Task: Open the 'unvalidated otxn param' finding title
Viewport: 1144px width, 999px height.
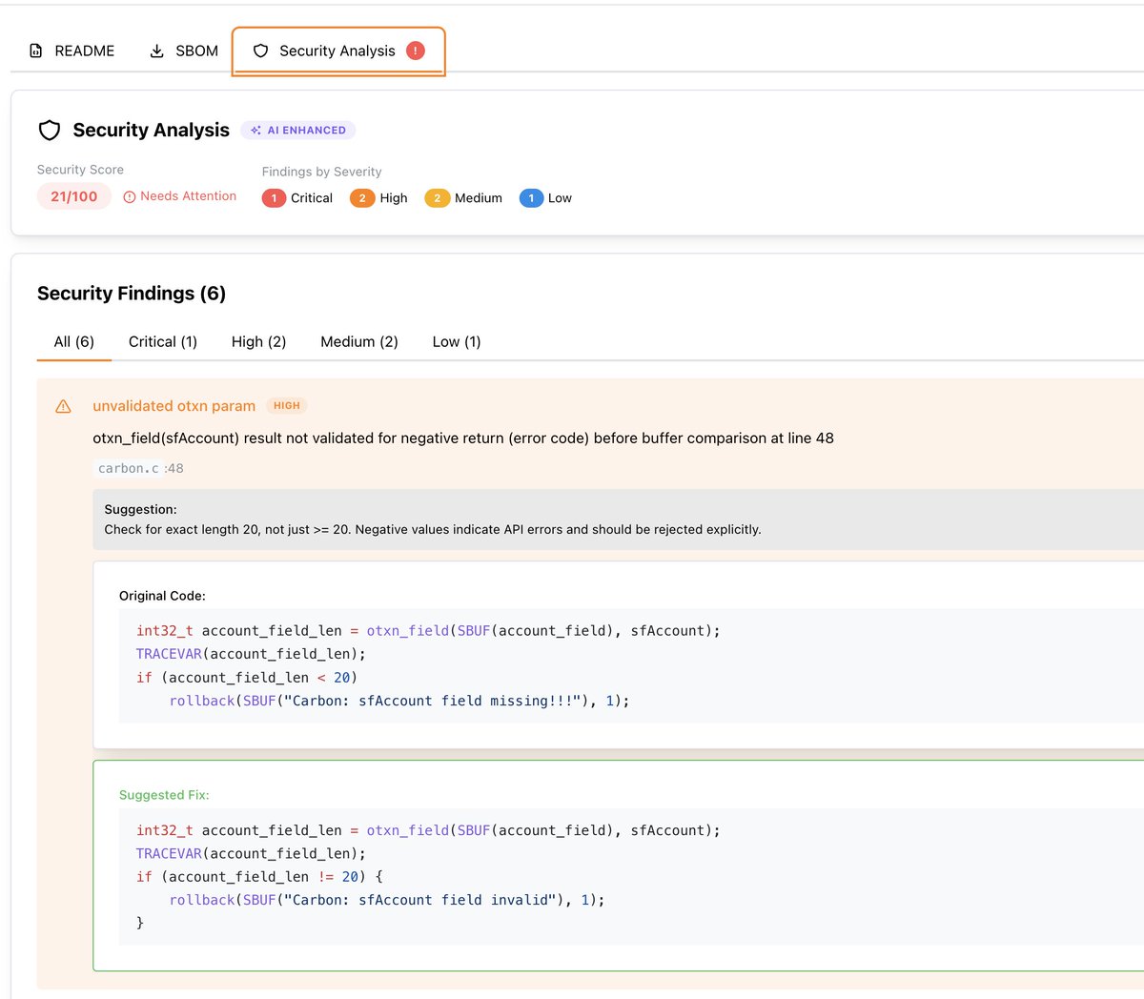Action: tap(174, 406)
